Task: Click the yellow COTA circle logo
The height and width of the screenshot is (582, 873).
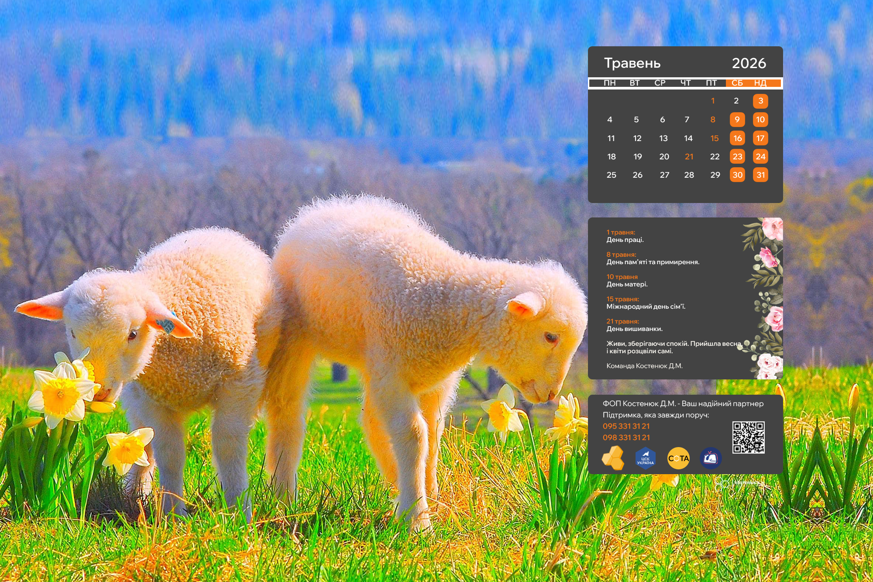Action: pyautogui.click(x=678, y=458)
